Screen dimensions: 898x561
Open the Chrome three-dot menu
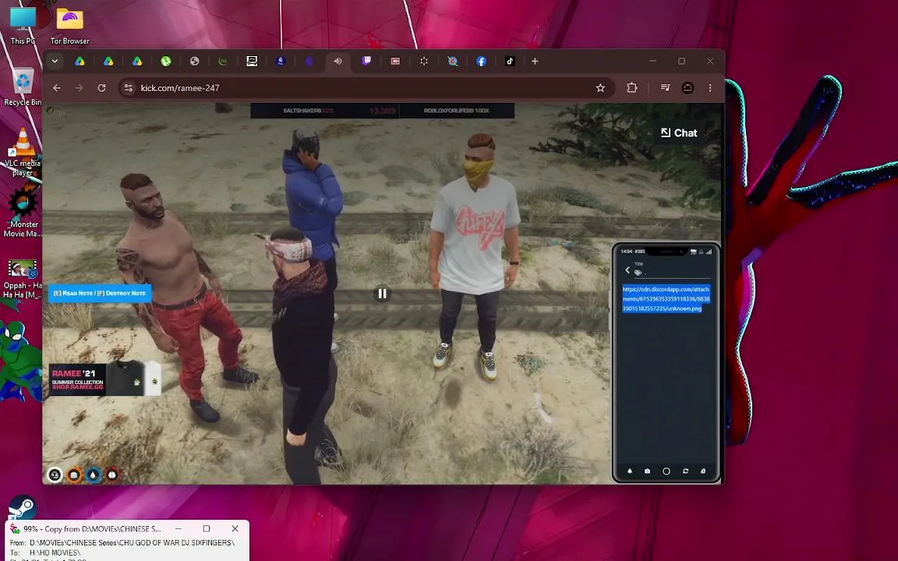pos(710,88)
